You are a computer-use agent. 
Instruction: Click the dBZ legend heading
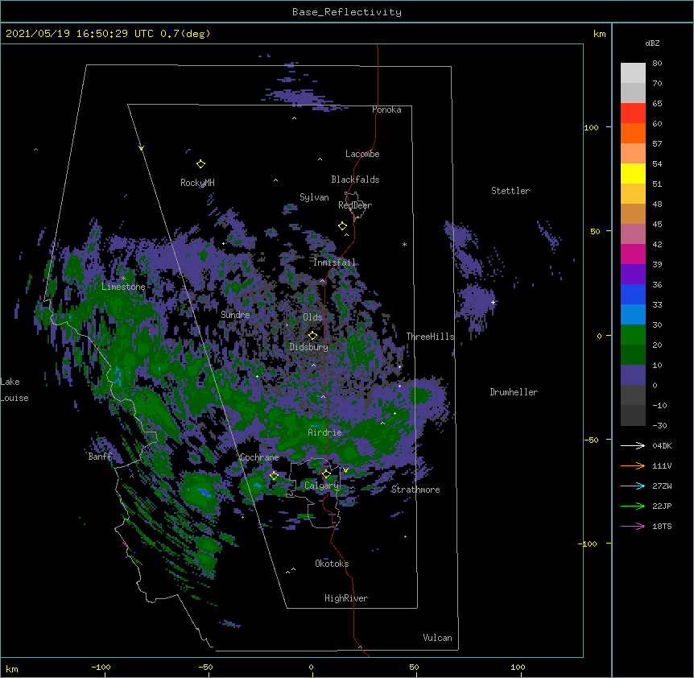pos(652,43)
